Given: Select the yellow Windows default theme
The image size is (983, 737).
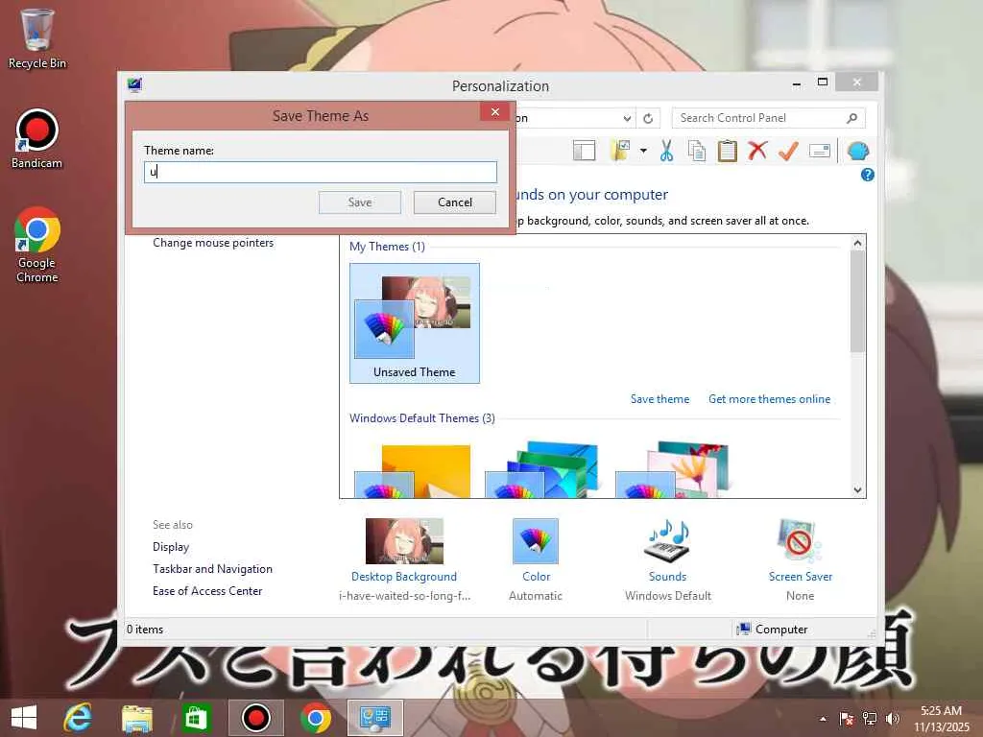Looking at the screenshot, I should [413, 471].
